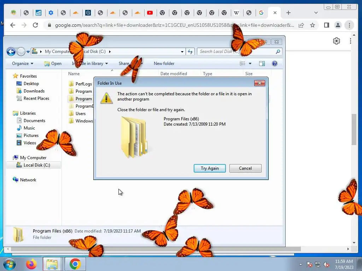Screen dimensions: 362x271
Task: Click the muted volume tray icon
Action: coord(326,265)
